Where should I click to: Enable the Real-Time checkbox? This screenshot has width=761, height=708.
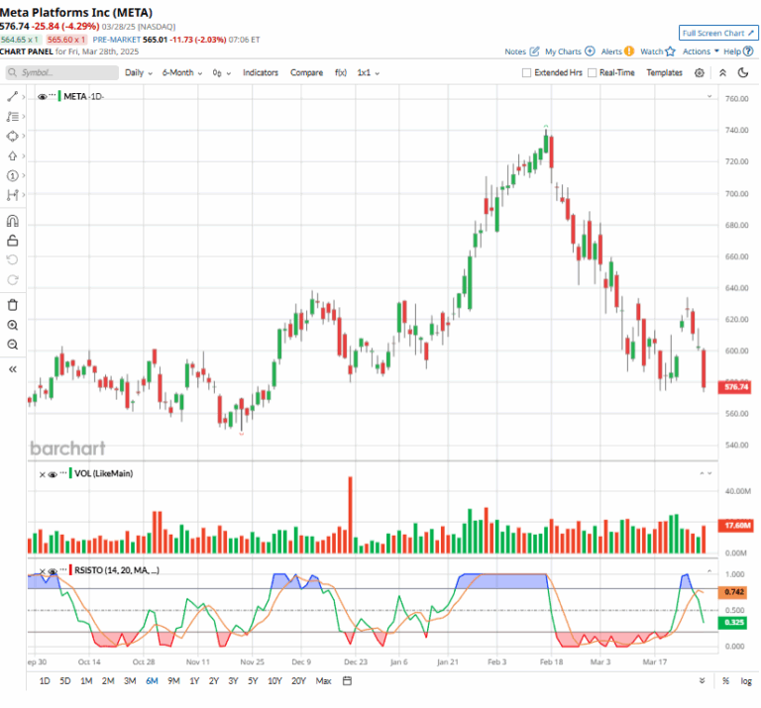(593, 72)
